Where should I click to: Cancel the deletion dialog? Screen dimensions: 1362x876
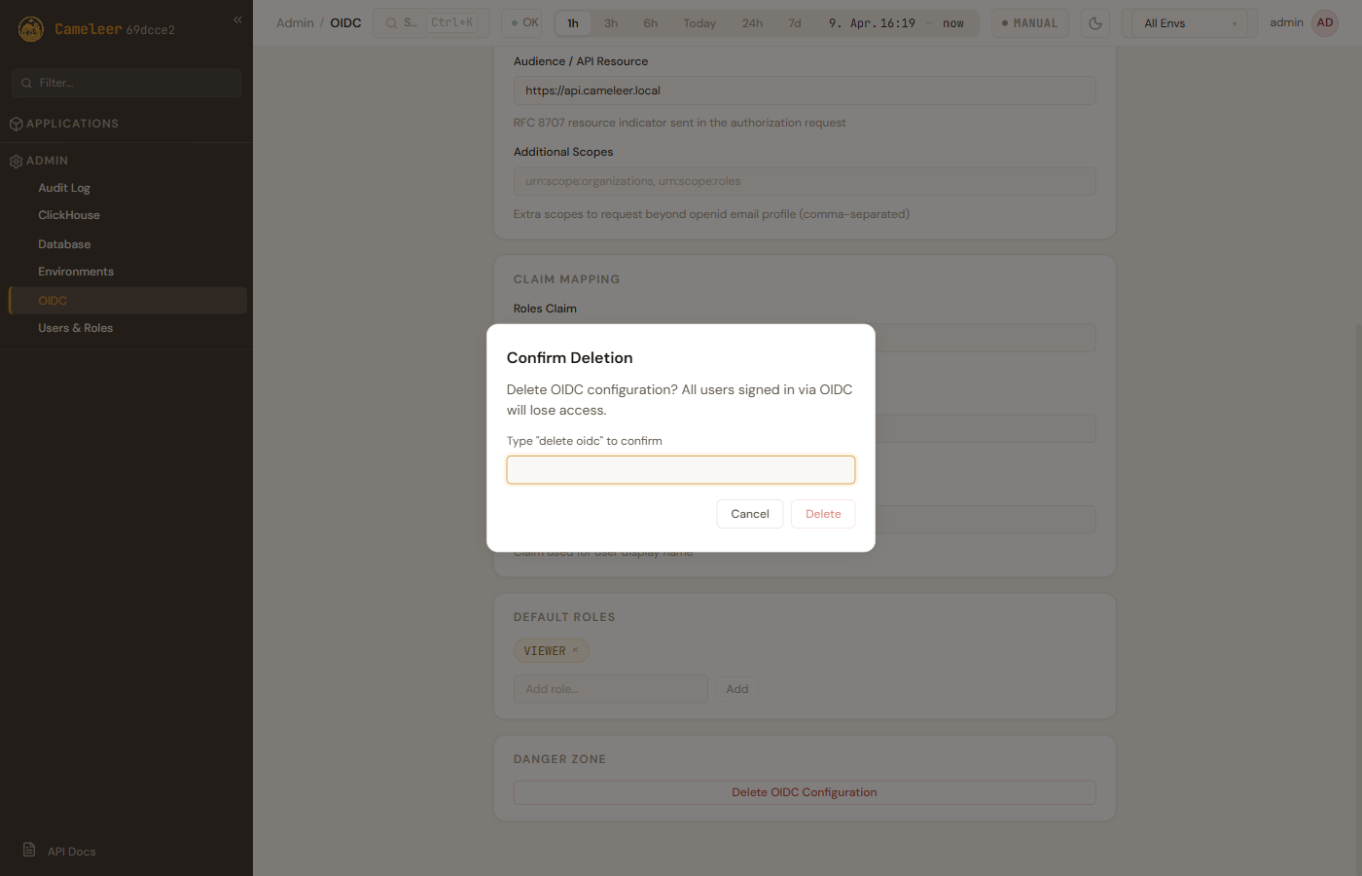pyautogui.click(x=749, y=514)
